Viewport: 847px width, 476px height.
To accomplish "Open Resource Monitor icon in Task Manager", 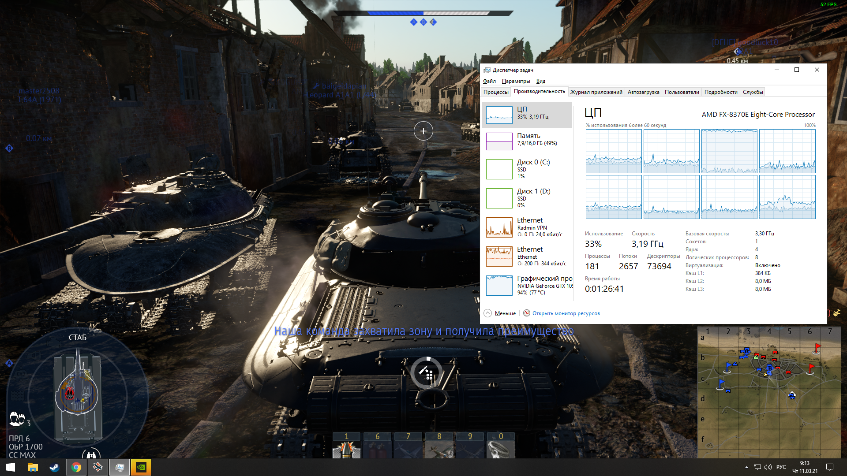I will [x=527, y=313].
